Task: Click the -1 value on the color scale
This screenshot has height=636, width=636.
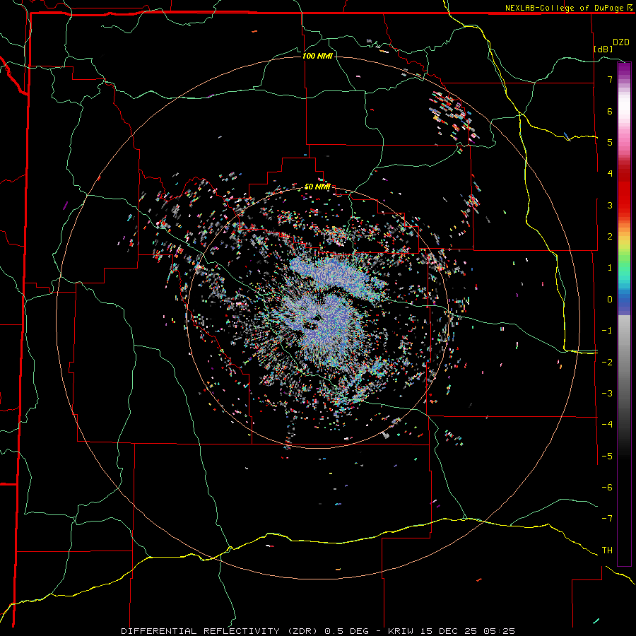Action: click(x=607, y=331)
